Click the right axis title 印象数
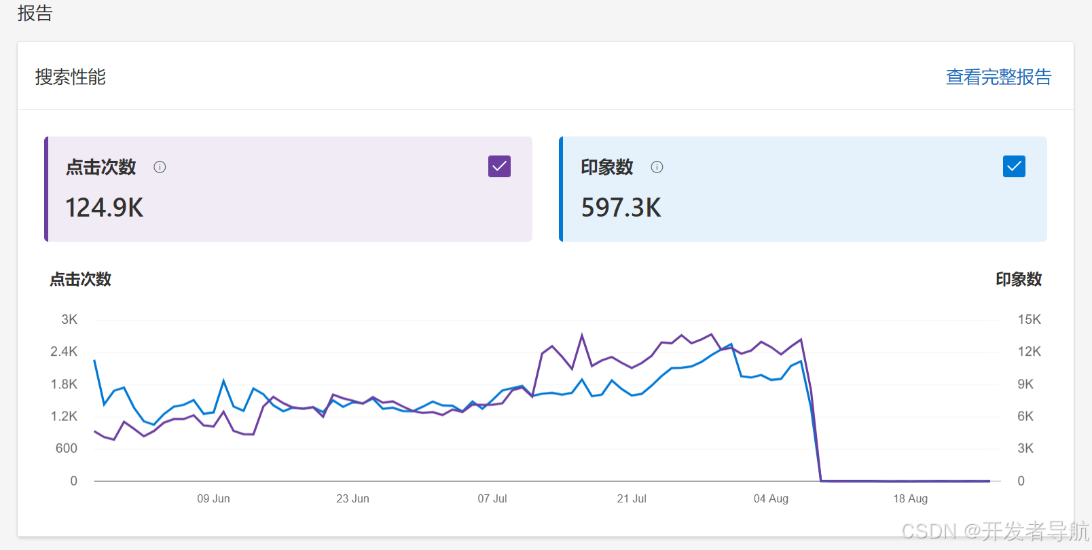The image size is (1092, 550). click(x=1018, y=279)
